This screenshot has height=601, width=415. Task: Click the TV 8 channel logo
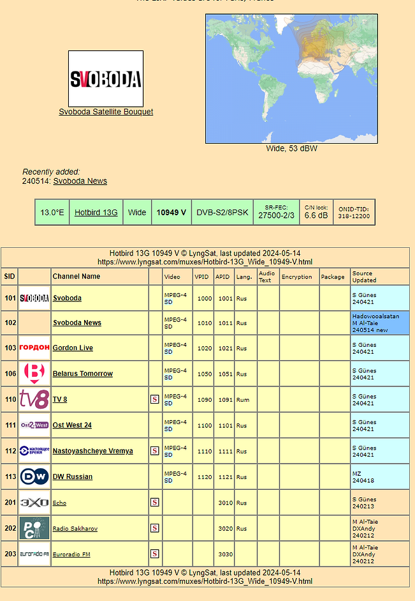pyautogui.click(x=34, y=399)
